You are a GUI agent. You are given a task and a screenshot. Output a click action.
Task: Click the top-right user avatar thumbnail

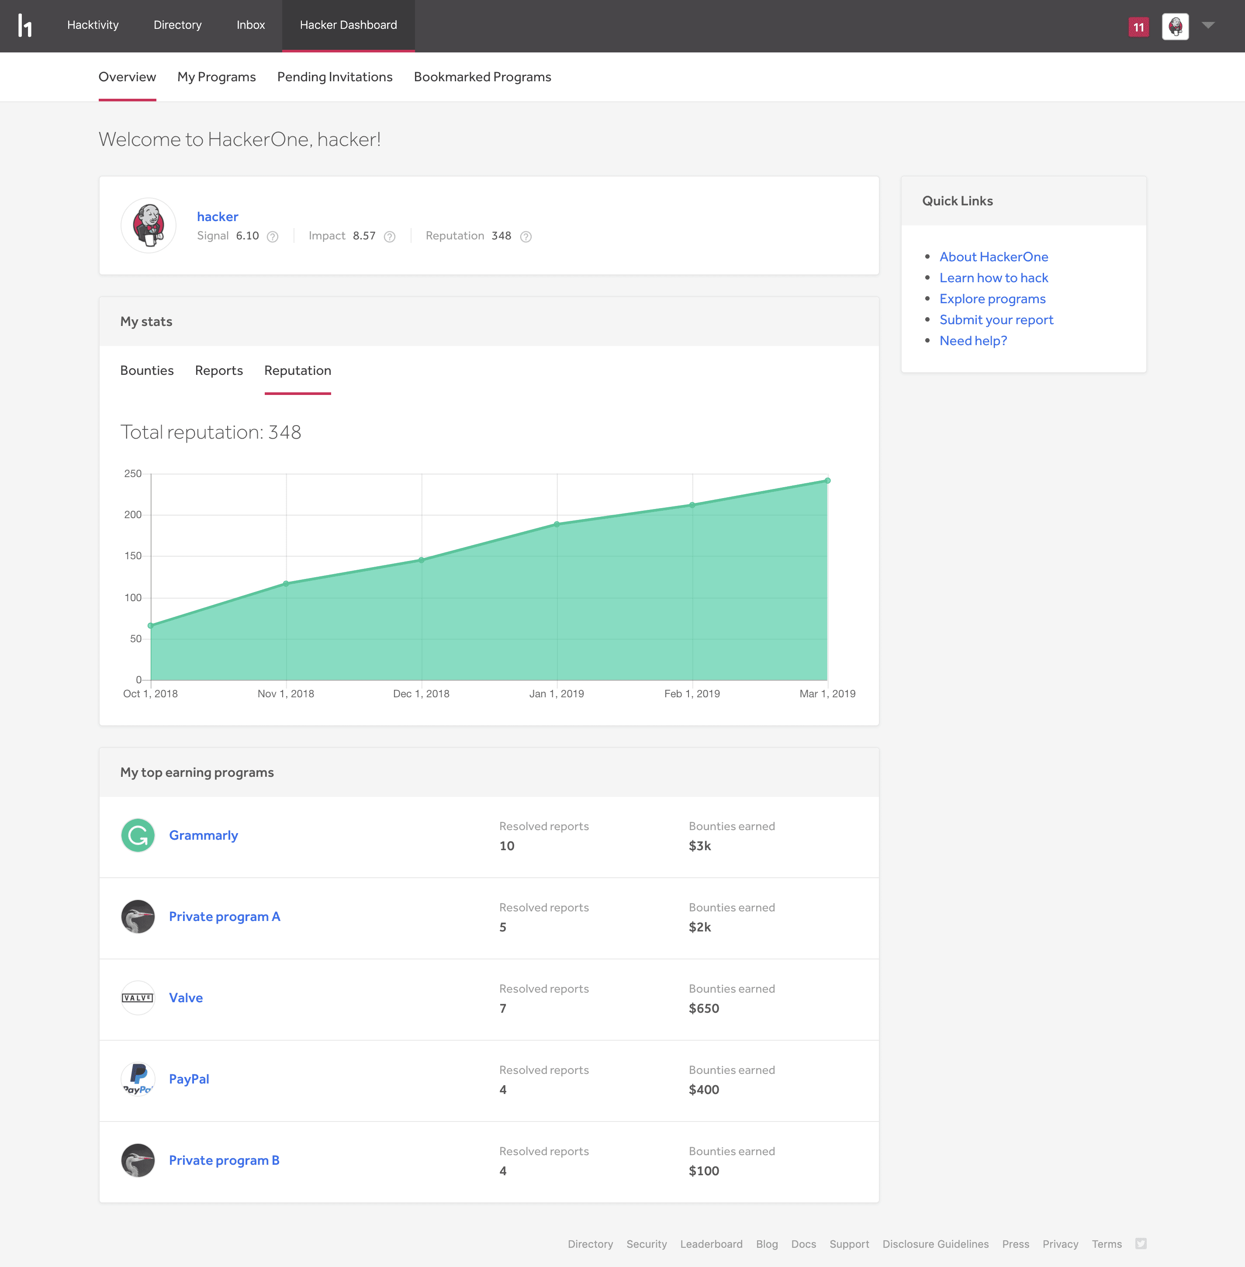pyautogui.click(x=1175, y=27)
